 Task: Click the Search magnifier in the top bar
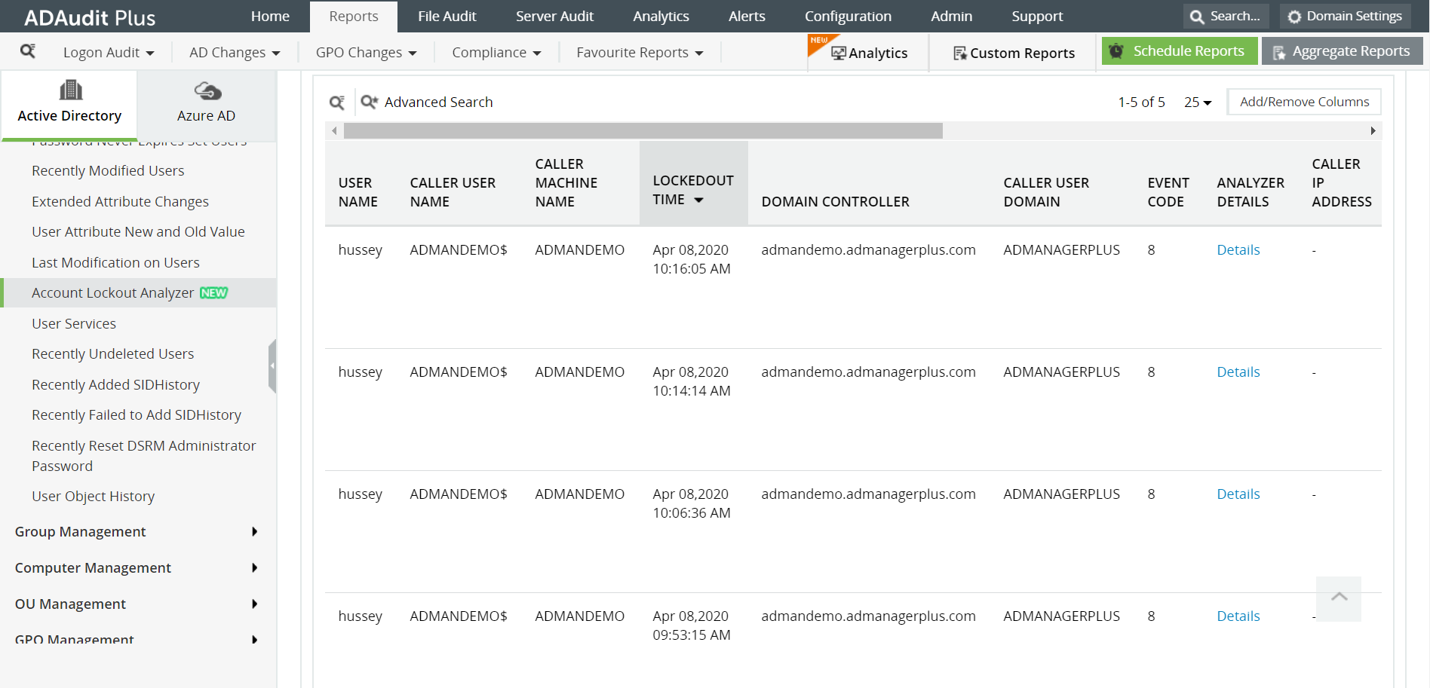[1197, 15]
